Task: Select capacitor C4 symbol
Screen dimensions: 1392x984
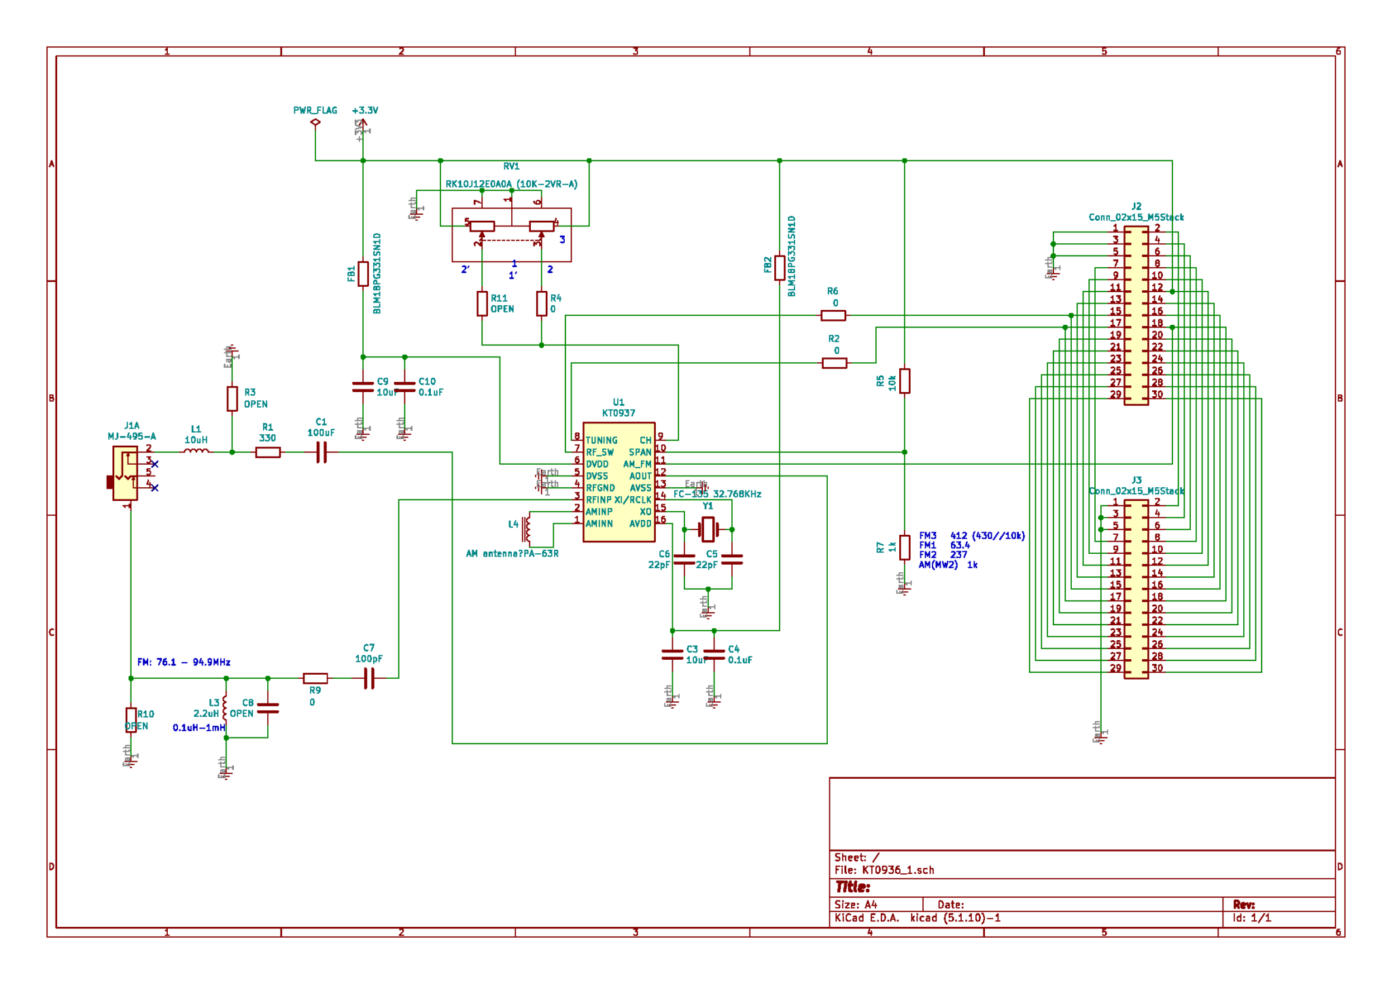Action: [714, 654]
